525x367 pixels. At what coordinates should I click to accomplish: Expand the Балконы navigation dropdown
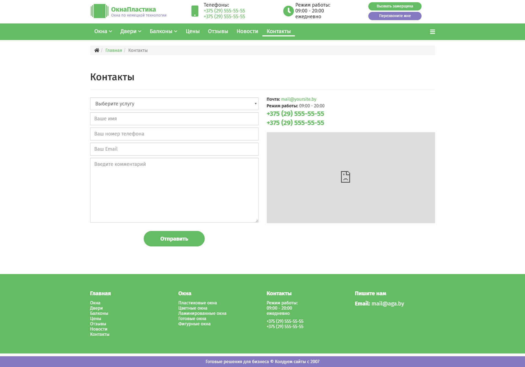(163, 31)
